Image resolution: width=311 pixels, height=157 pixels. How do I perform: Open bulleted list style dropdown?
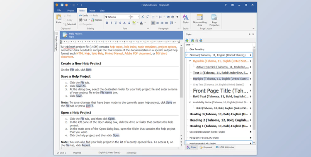(x=157, y=17)
